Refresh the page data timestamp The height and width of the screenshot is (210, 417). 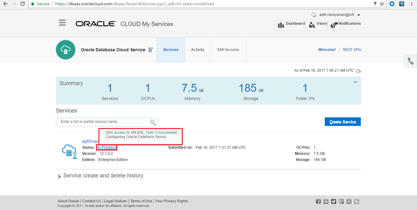[359, 71]
